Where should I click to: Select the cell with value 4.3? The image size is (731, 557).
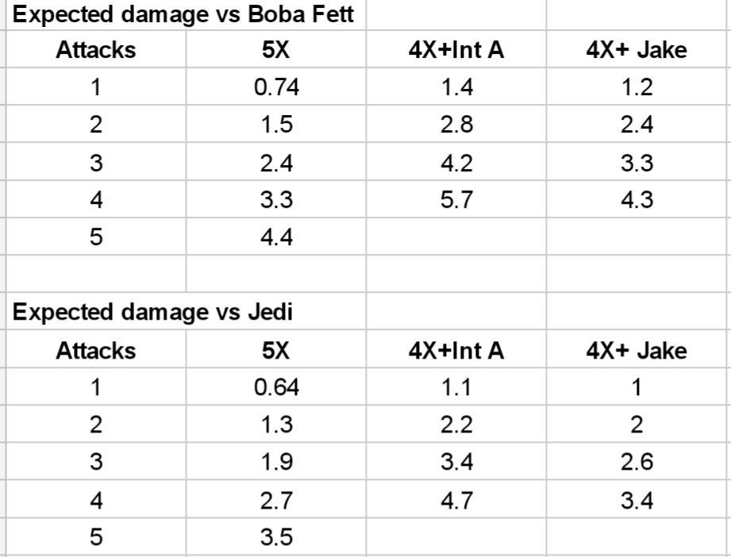(637, 200)
